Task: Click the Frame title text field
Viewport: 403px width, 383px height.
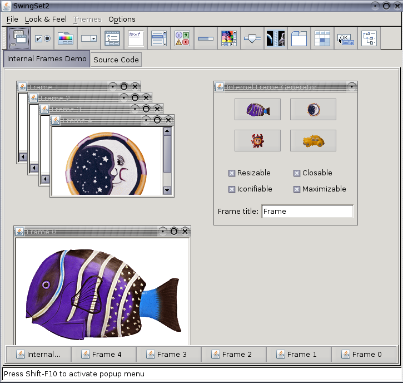Action: point(307,212)
